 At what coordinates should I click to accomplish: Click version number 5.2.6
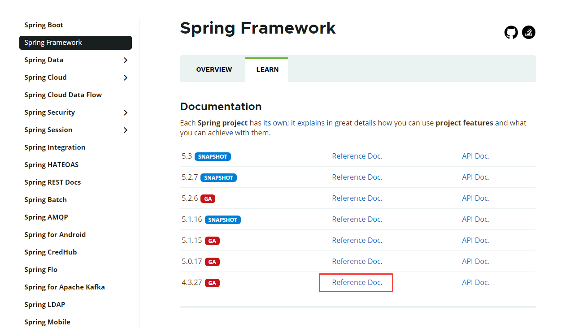point(190,199)
